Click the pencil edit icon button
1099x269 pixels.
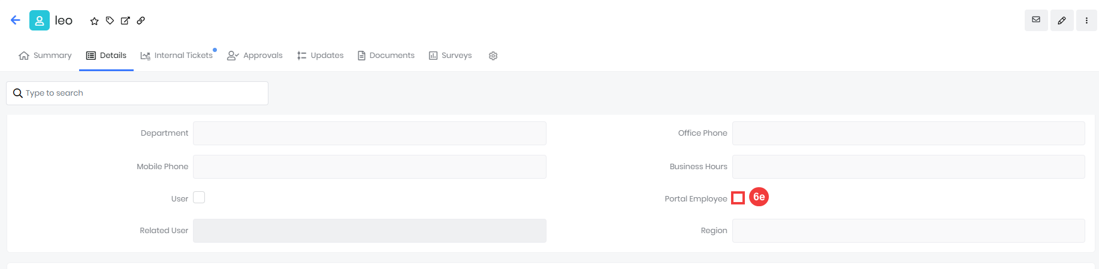[x=1062, y=20]
